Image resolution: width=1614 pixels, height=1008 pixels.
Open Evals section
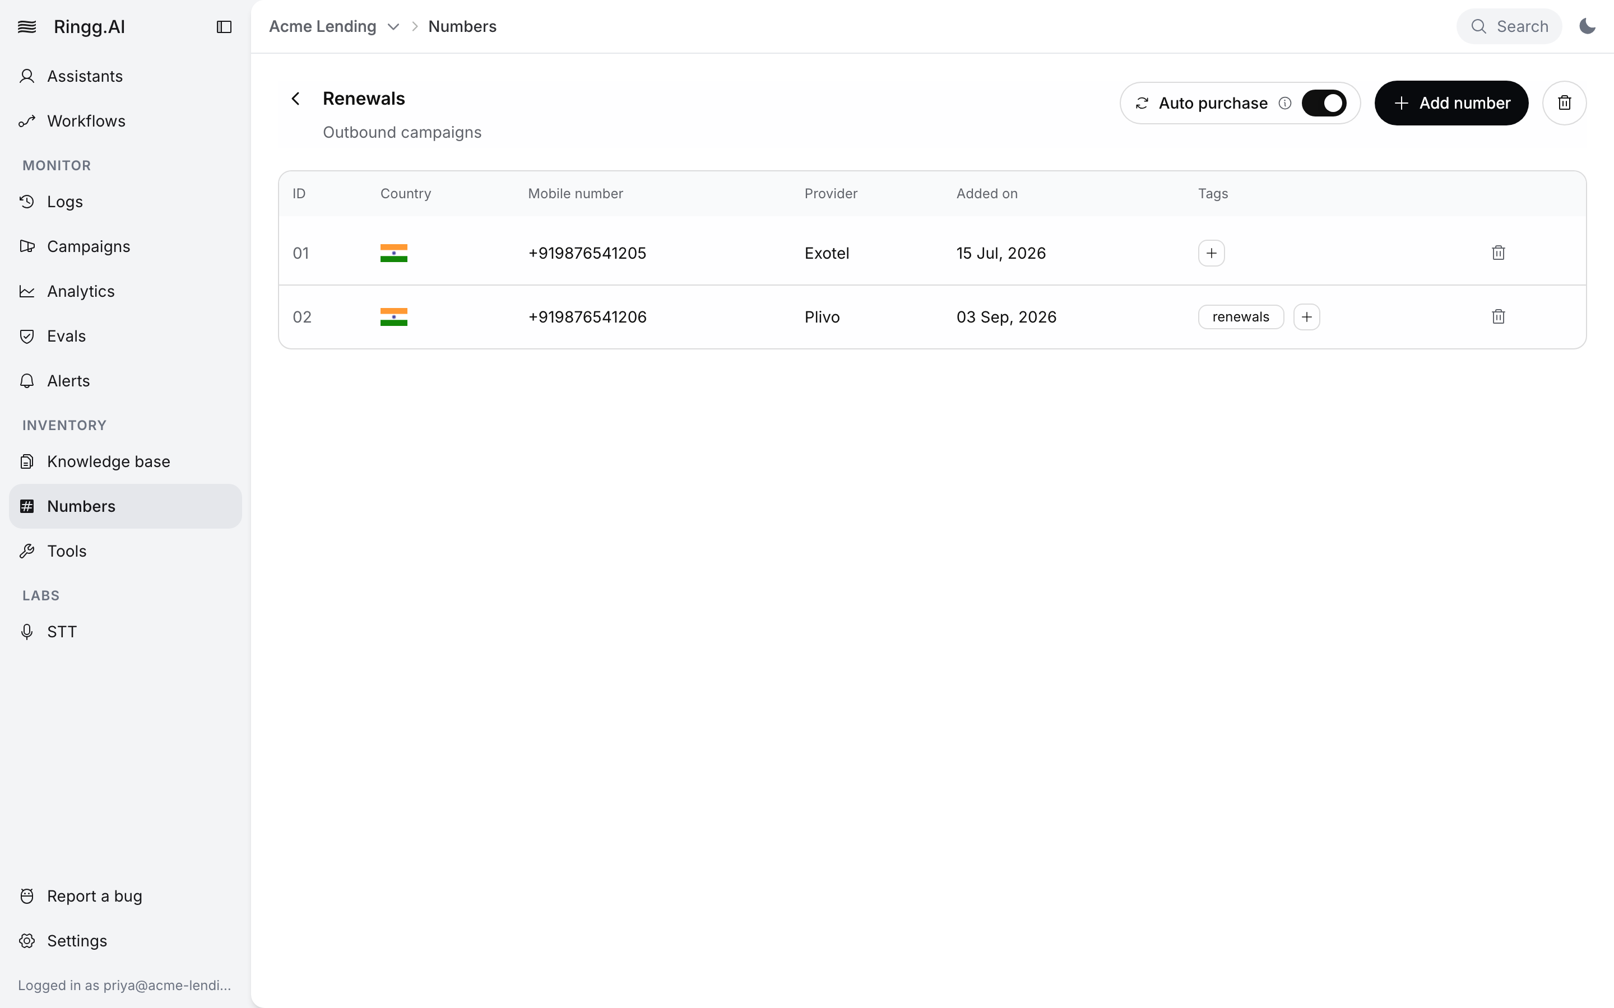click(x=126, y=336)
